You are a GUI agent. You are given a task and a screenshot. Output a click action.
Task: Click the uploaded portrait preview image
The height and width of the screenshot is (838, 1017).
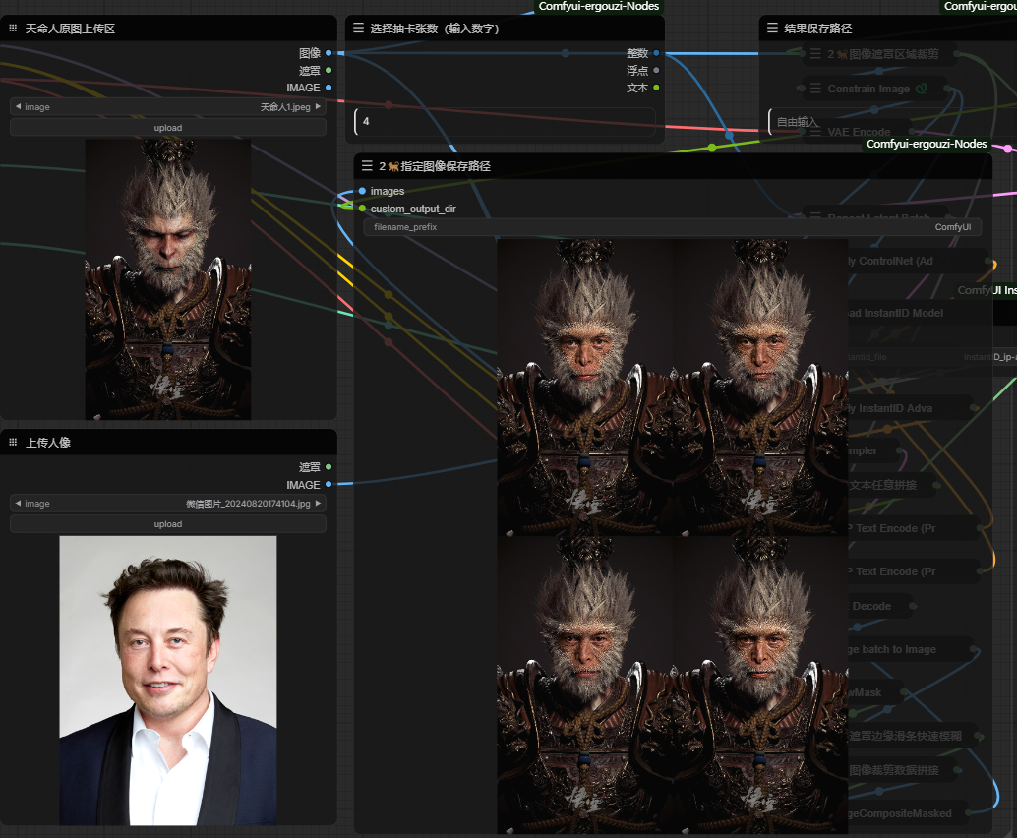[x=168, y=681]
